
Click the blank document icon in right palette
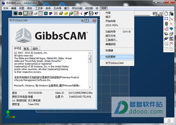166,14
